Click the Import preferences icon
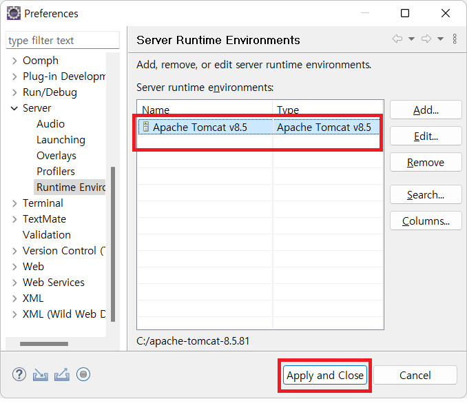The width and height of the screenshot is (467, 408). pos(40,375)
